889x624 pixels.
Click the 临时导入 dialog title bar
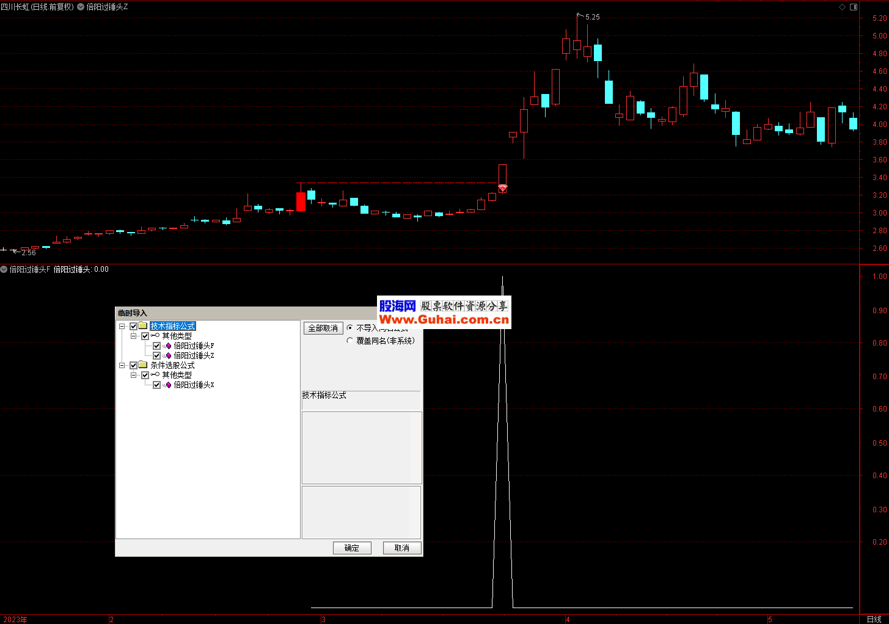[269, 313]
